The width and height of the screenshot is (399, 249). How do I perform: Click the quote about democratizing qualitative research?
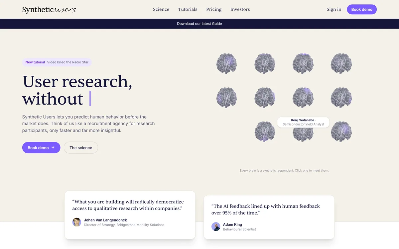click(x=128, y=205)
